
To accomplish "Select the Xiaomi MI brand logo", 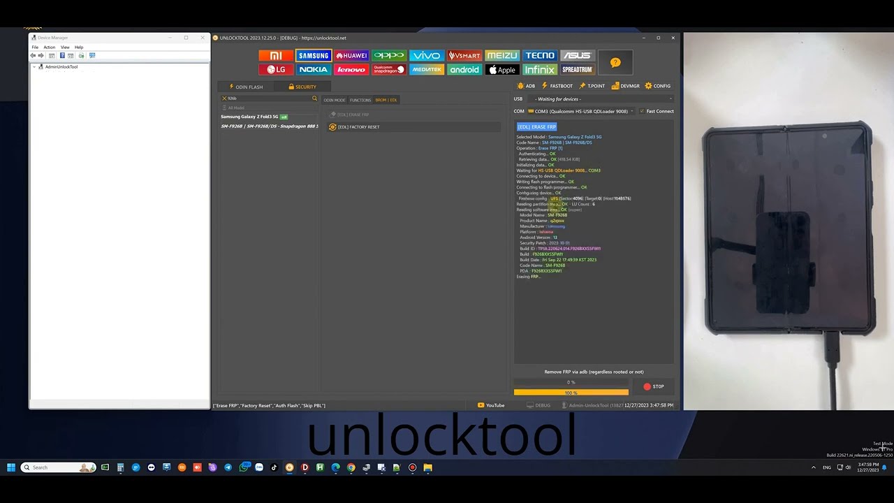I will pos(276,55).
